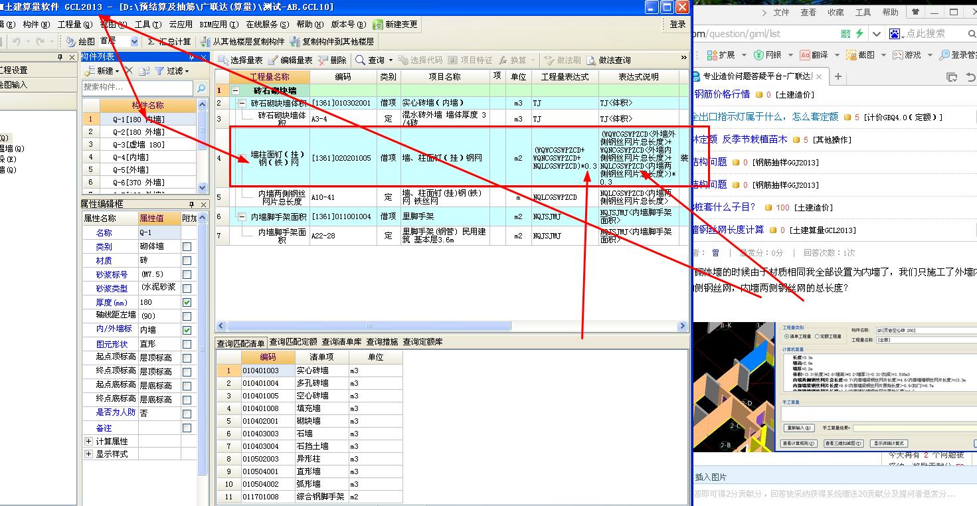Open the 工程量(Q) menu

pyautogui.click(x=75, y=25)
